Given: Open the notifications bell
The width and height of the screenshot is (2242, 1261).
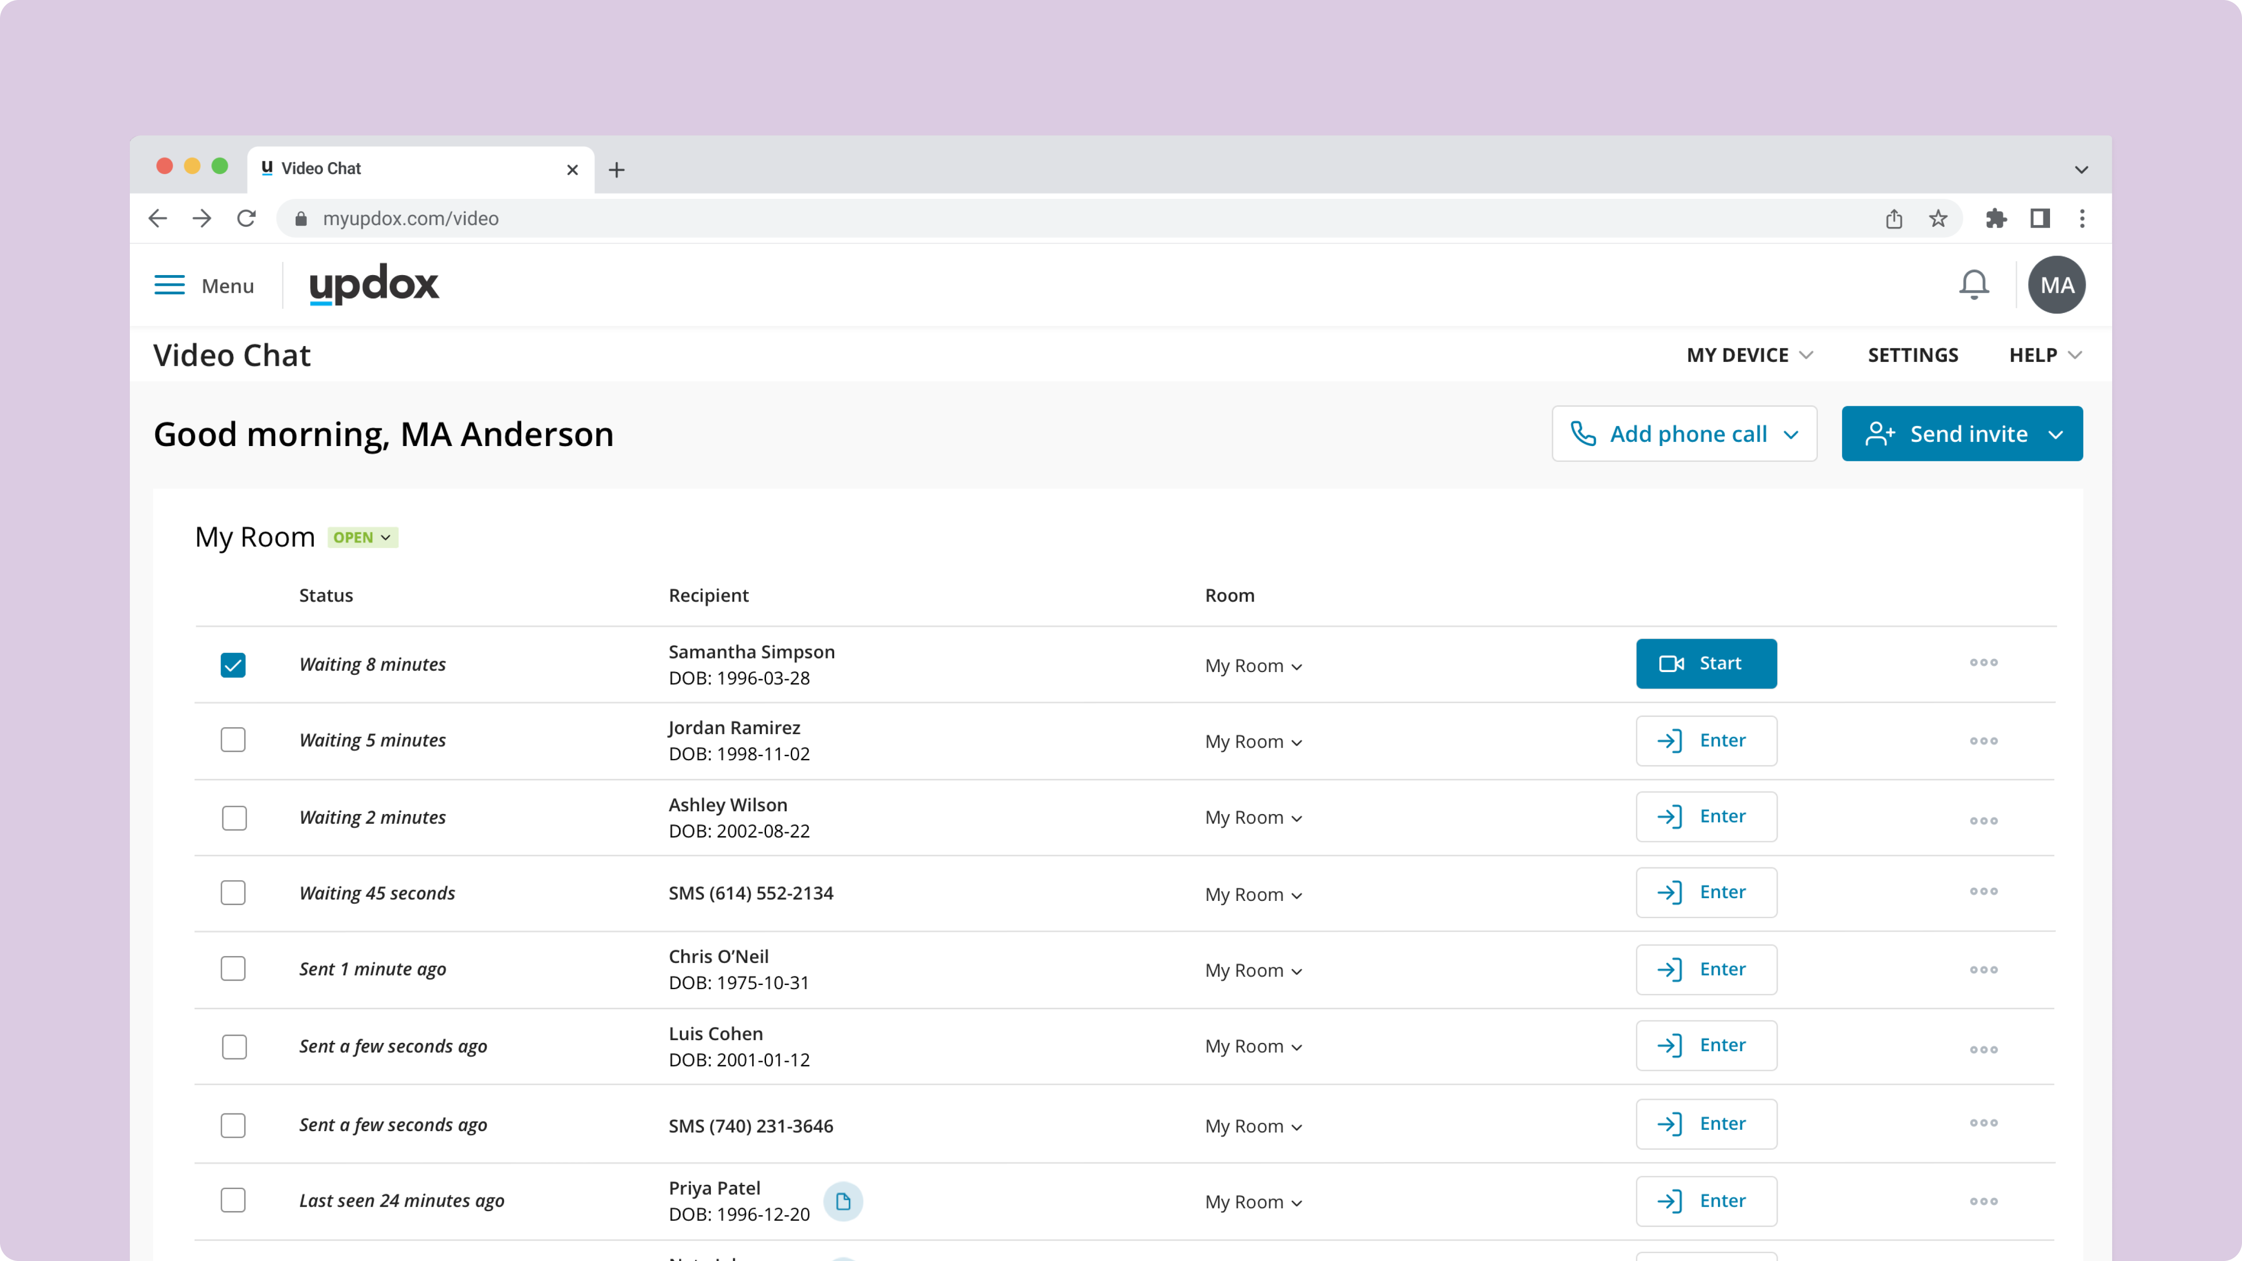Looking at the screenshot, I should click(1973, 284).
